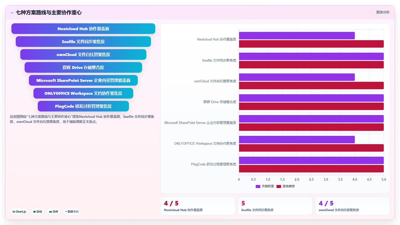Screen dimensions: 400x225
Task: Toggle the purple 关键权重 legend swatch
Action: point(258,186)
